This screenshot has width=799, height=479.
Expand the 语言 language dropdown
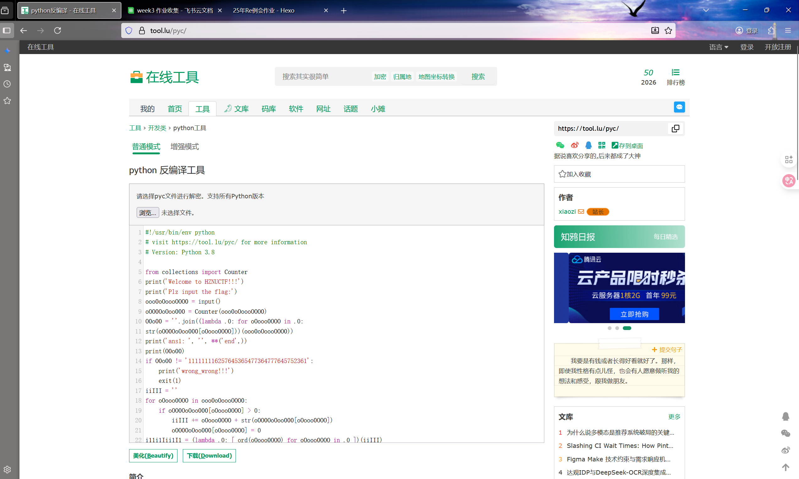(719, 47)
